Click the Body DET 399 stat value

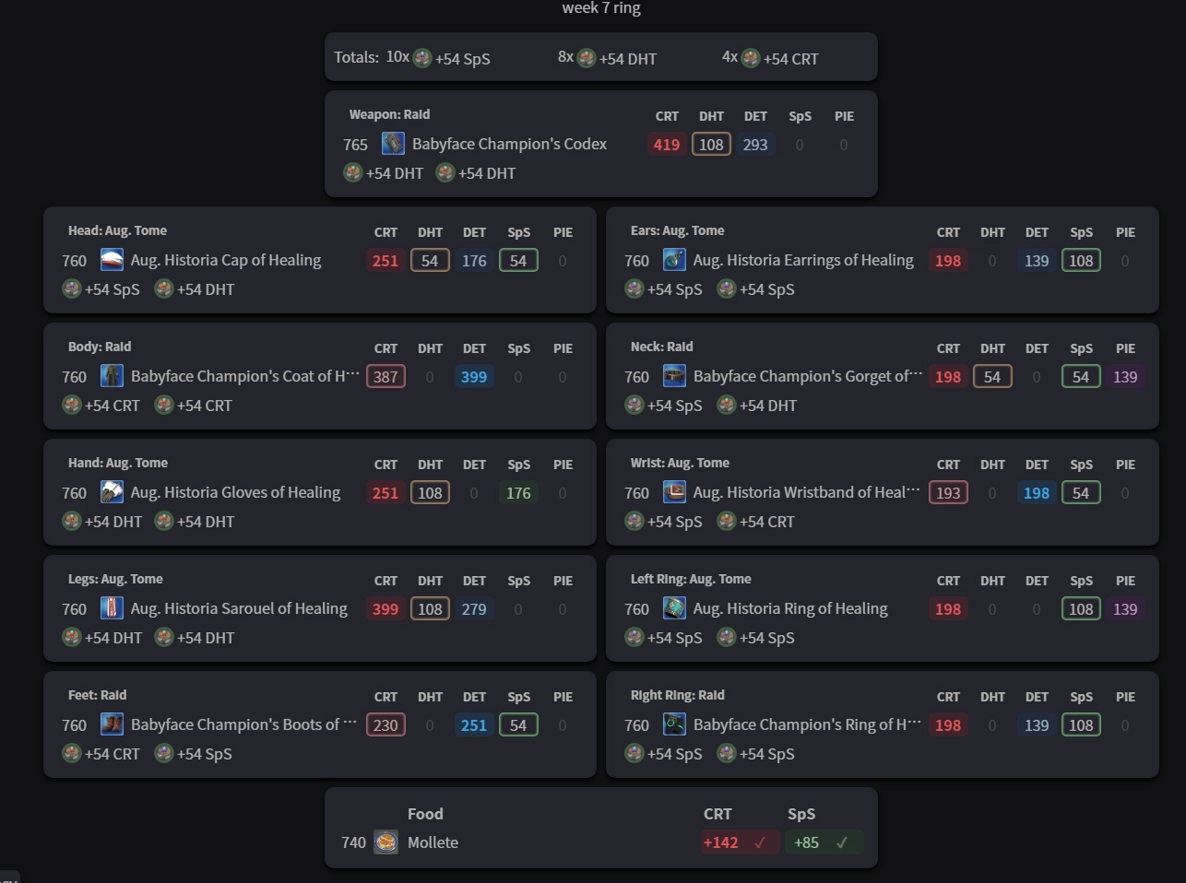[x=473, y=377]
